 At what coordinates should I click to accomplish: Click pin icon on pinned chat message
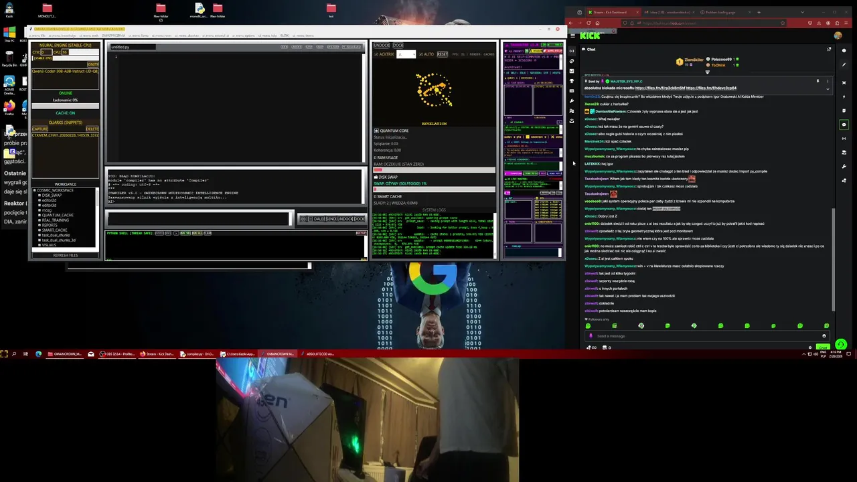coord(818,81)
